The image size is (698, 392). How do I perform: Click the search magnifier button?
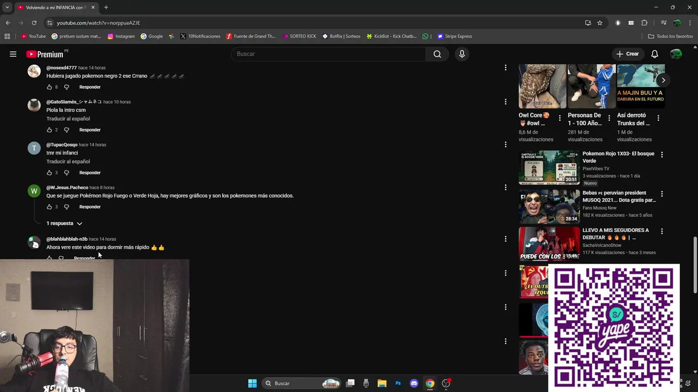pyautogui.click(x=437, y=54)
